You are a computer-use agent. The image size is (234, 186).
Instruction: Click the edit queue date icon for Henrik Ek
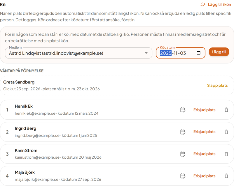coord(183,110)
